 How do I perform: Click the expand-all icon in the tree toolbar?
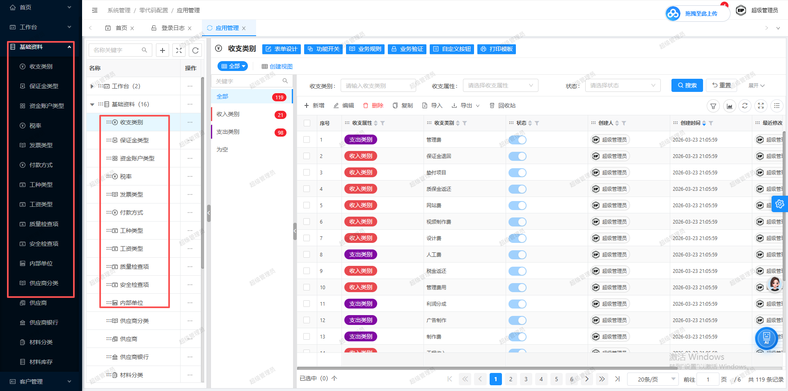pyautogui.click(x=179, y=50)
